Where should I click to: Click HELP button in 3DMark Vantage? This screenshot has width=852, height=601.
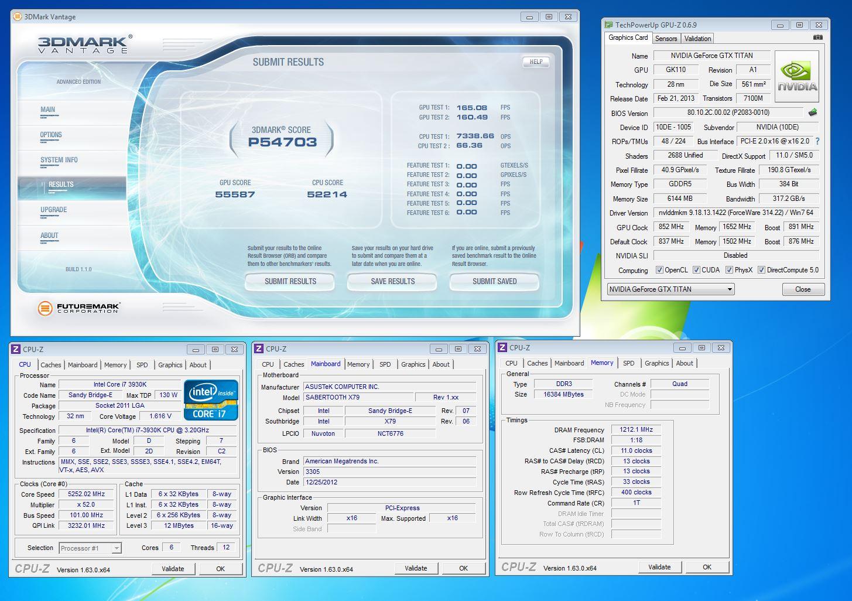(536, 62)
